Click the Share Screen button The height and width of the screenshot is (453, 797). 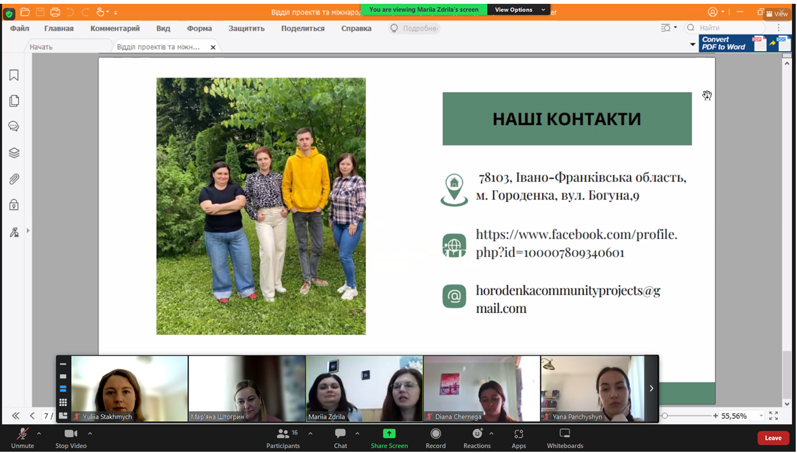click(x=389, y=438)
